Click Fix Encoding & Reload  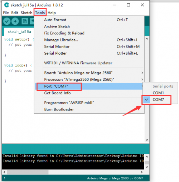point(89,33)
